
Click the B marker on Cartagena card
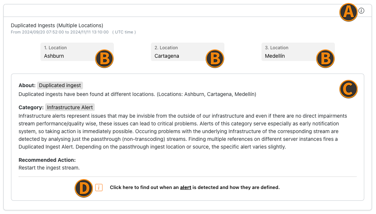[x=215, y=58]
